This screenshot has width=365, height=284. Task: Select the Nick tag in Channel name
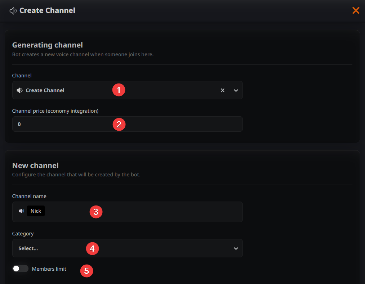click(x=36, y=211)
